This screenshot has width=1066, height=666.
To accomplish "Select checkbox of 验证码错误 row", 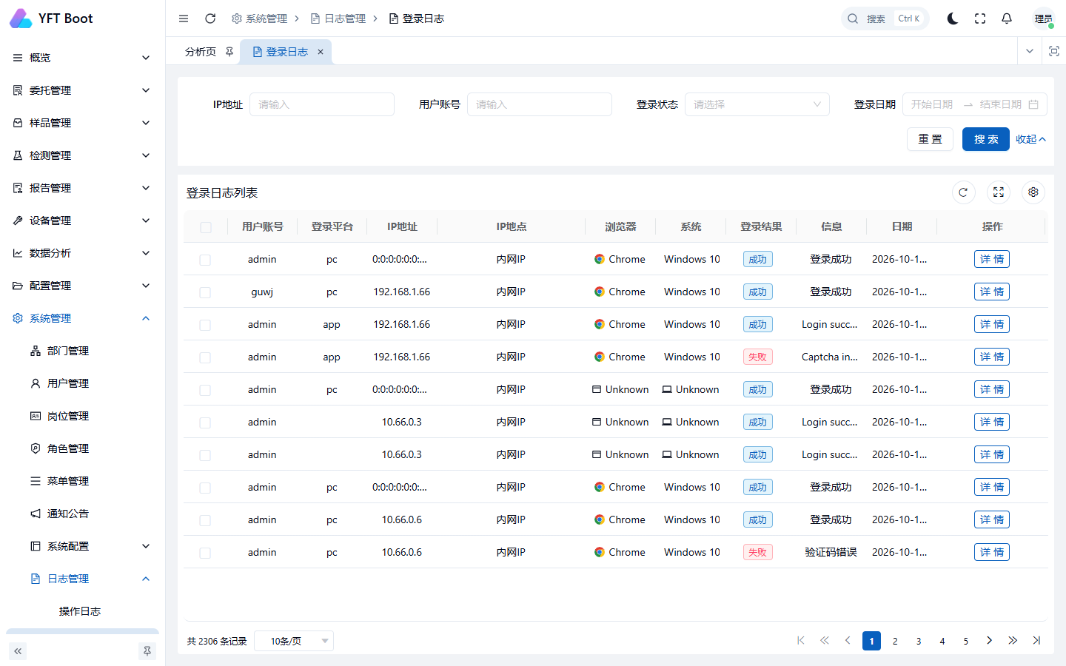I will (205, 553).
